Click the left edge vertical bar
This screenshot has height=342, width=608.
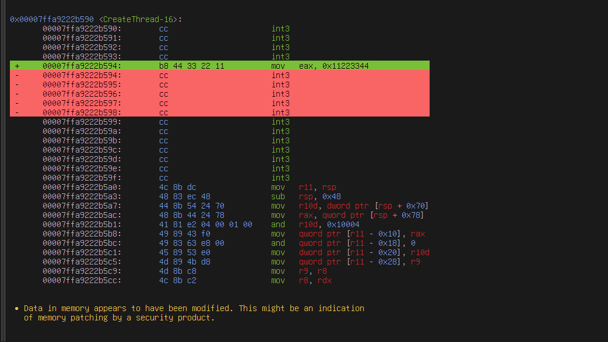[3, 171]
